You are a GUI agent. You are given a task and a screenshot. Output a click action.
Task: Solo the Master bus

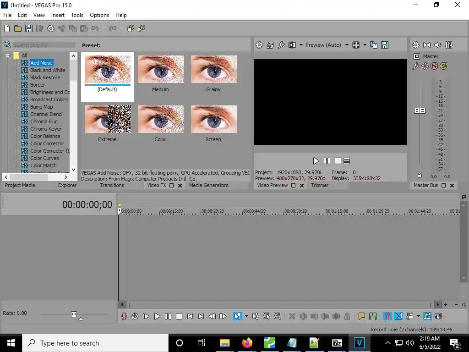[443, 66]
